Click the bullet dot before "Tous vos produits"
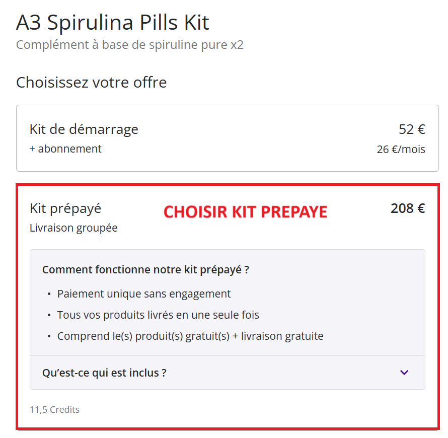The width and height of the screenshot is (448, 438). point(49,316)
